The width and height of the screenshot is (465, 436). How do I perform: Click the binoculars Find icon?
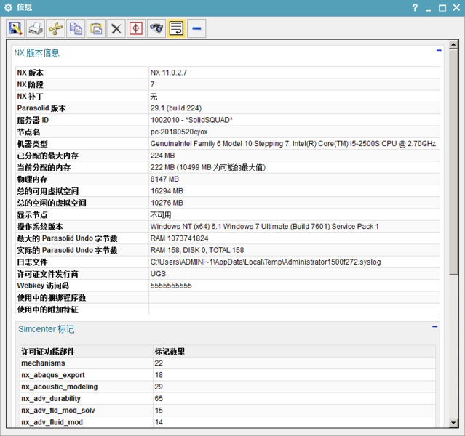click(x=156, y=28)
